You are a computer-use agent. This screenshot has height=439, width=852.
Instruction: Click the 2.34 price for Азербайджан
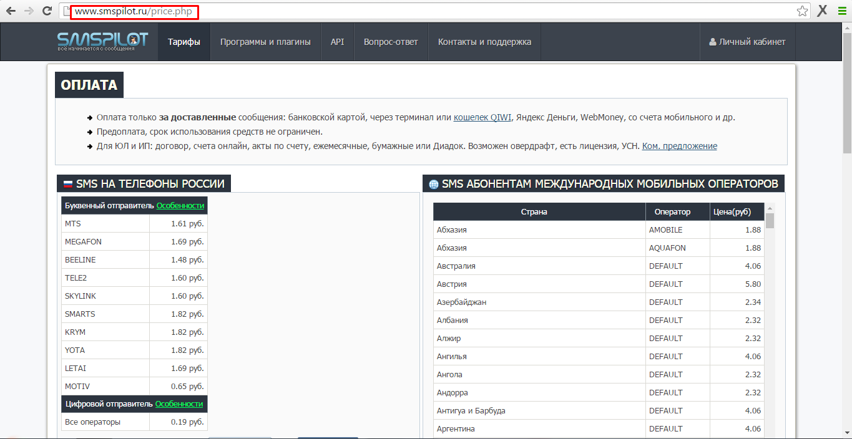point(737,302)
